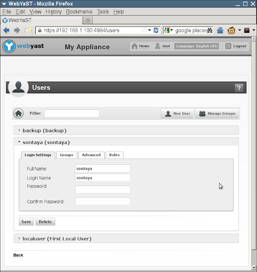Click the Login Name field

pyautogui.click(x=102, y=178)
